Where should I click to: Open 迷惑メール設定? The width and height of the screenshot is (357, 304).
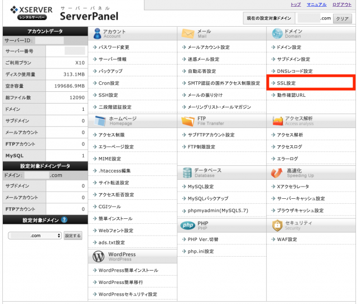click(203, 60)
